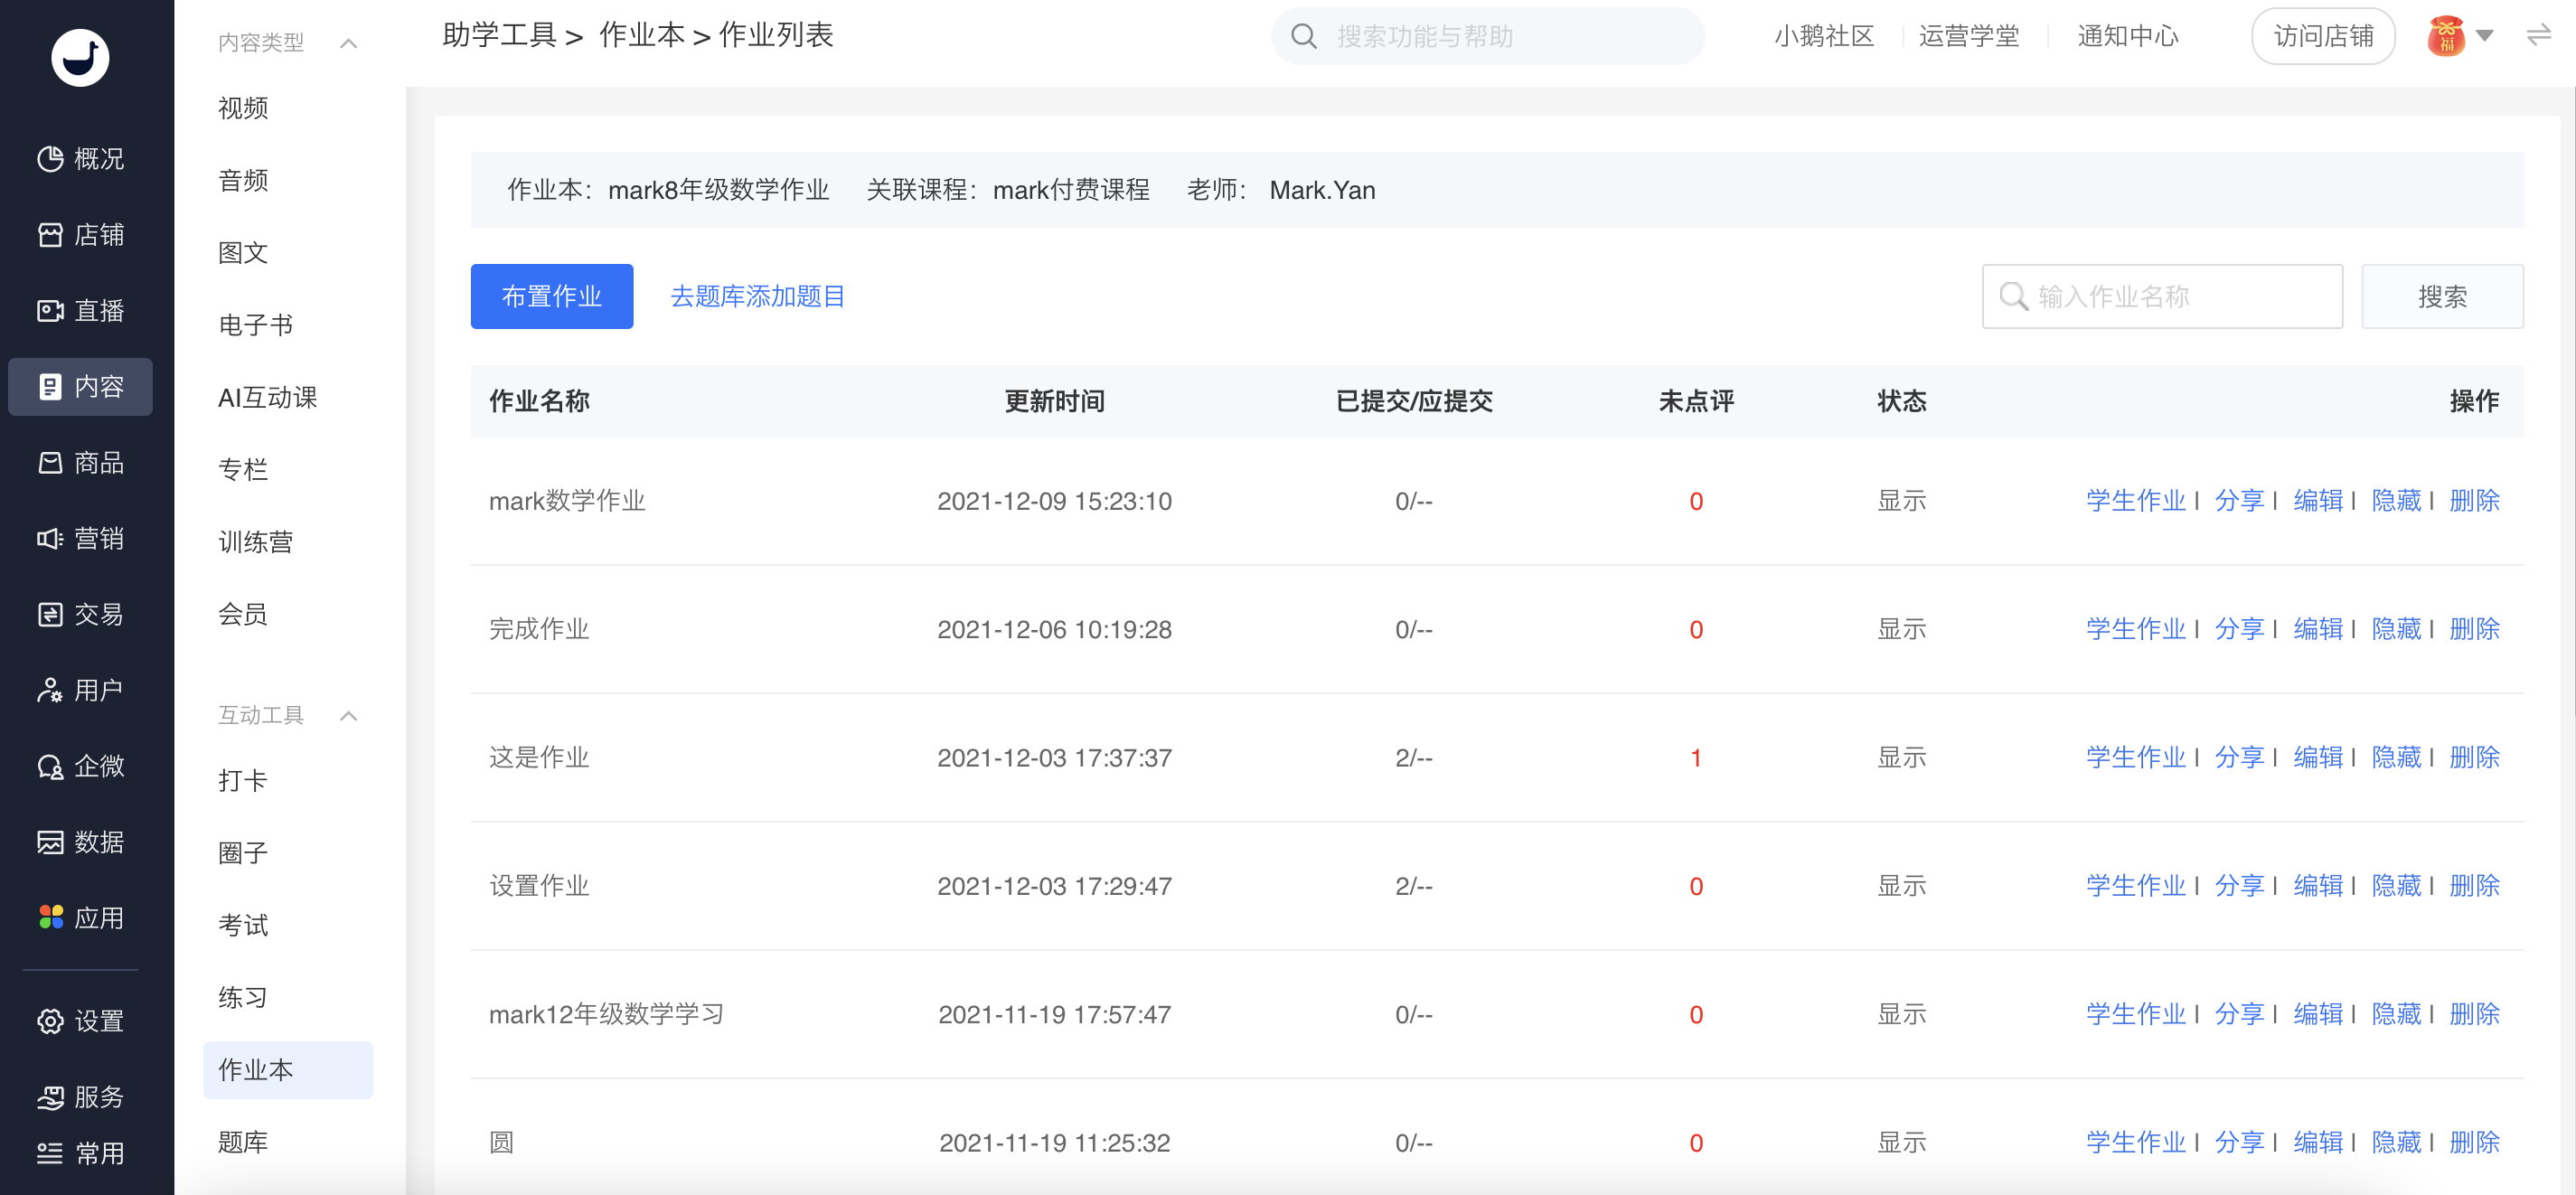Select 训练营 from content type menu
Image resolution: width=2576 pixels, height=1195 pixels.
255,542
